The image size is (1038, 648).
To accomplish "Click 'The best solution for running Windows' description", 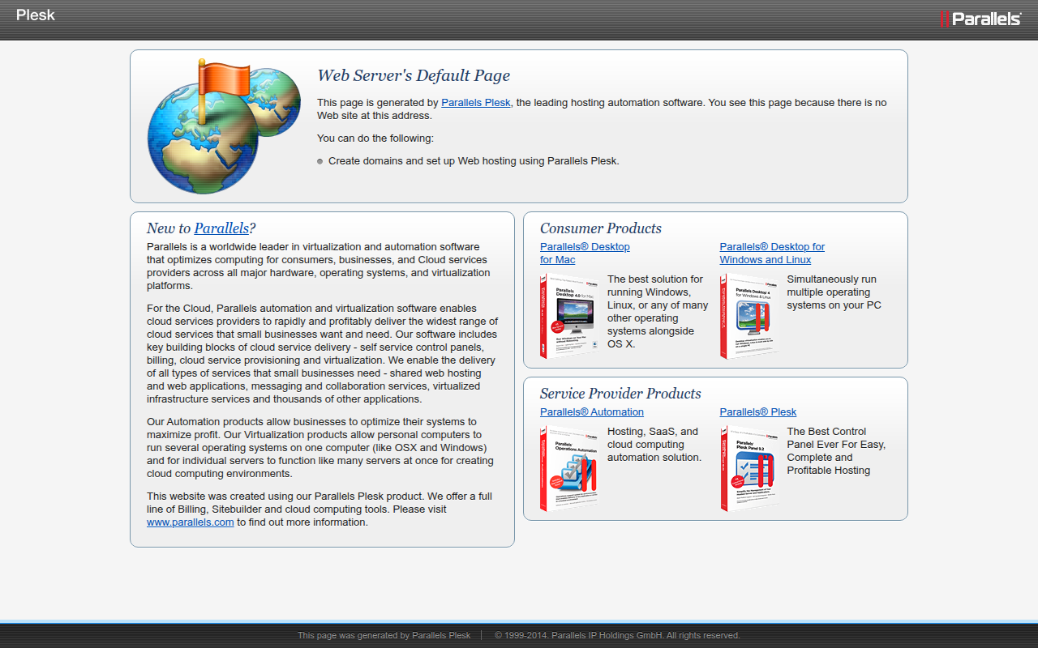I will tap(658, 312).
